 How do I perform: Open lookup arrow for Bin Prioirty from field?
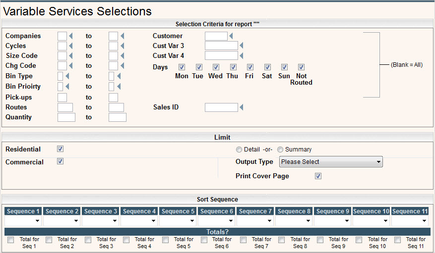(67, 86)
